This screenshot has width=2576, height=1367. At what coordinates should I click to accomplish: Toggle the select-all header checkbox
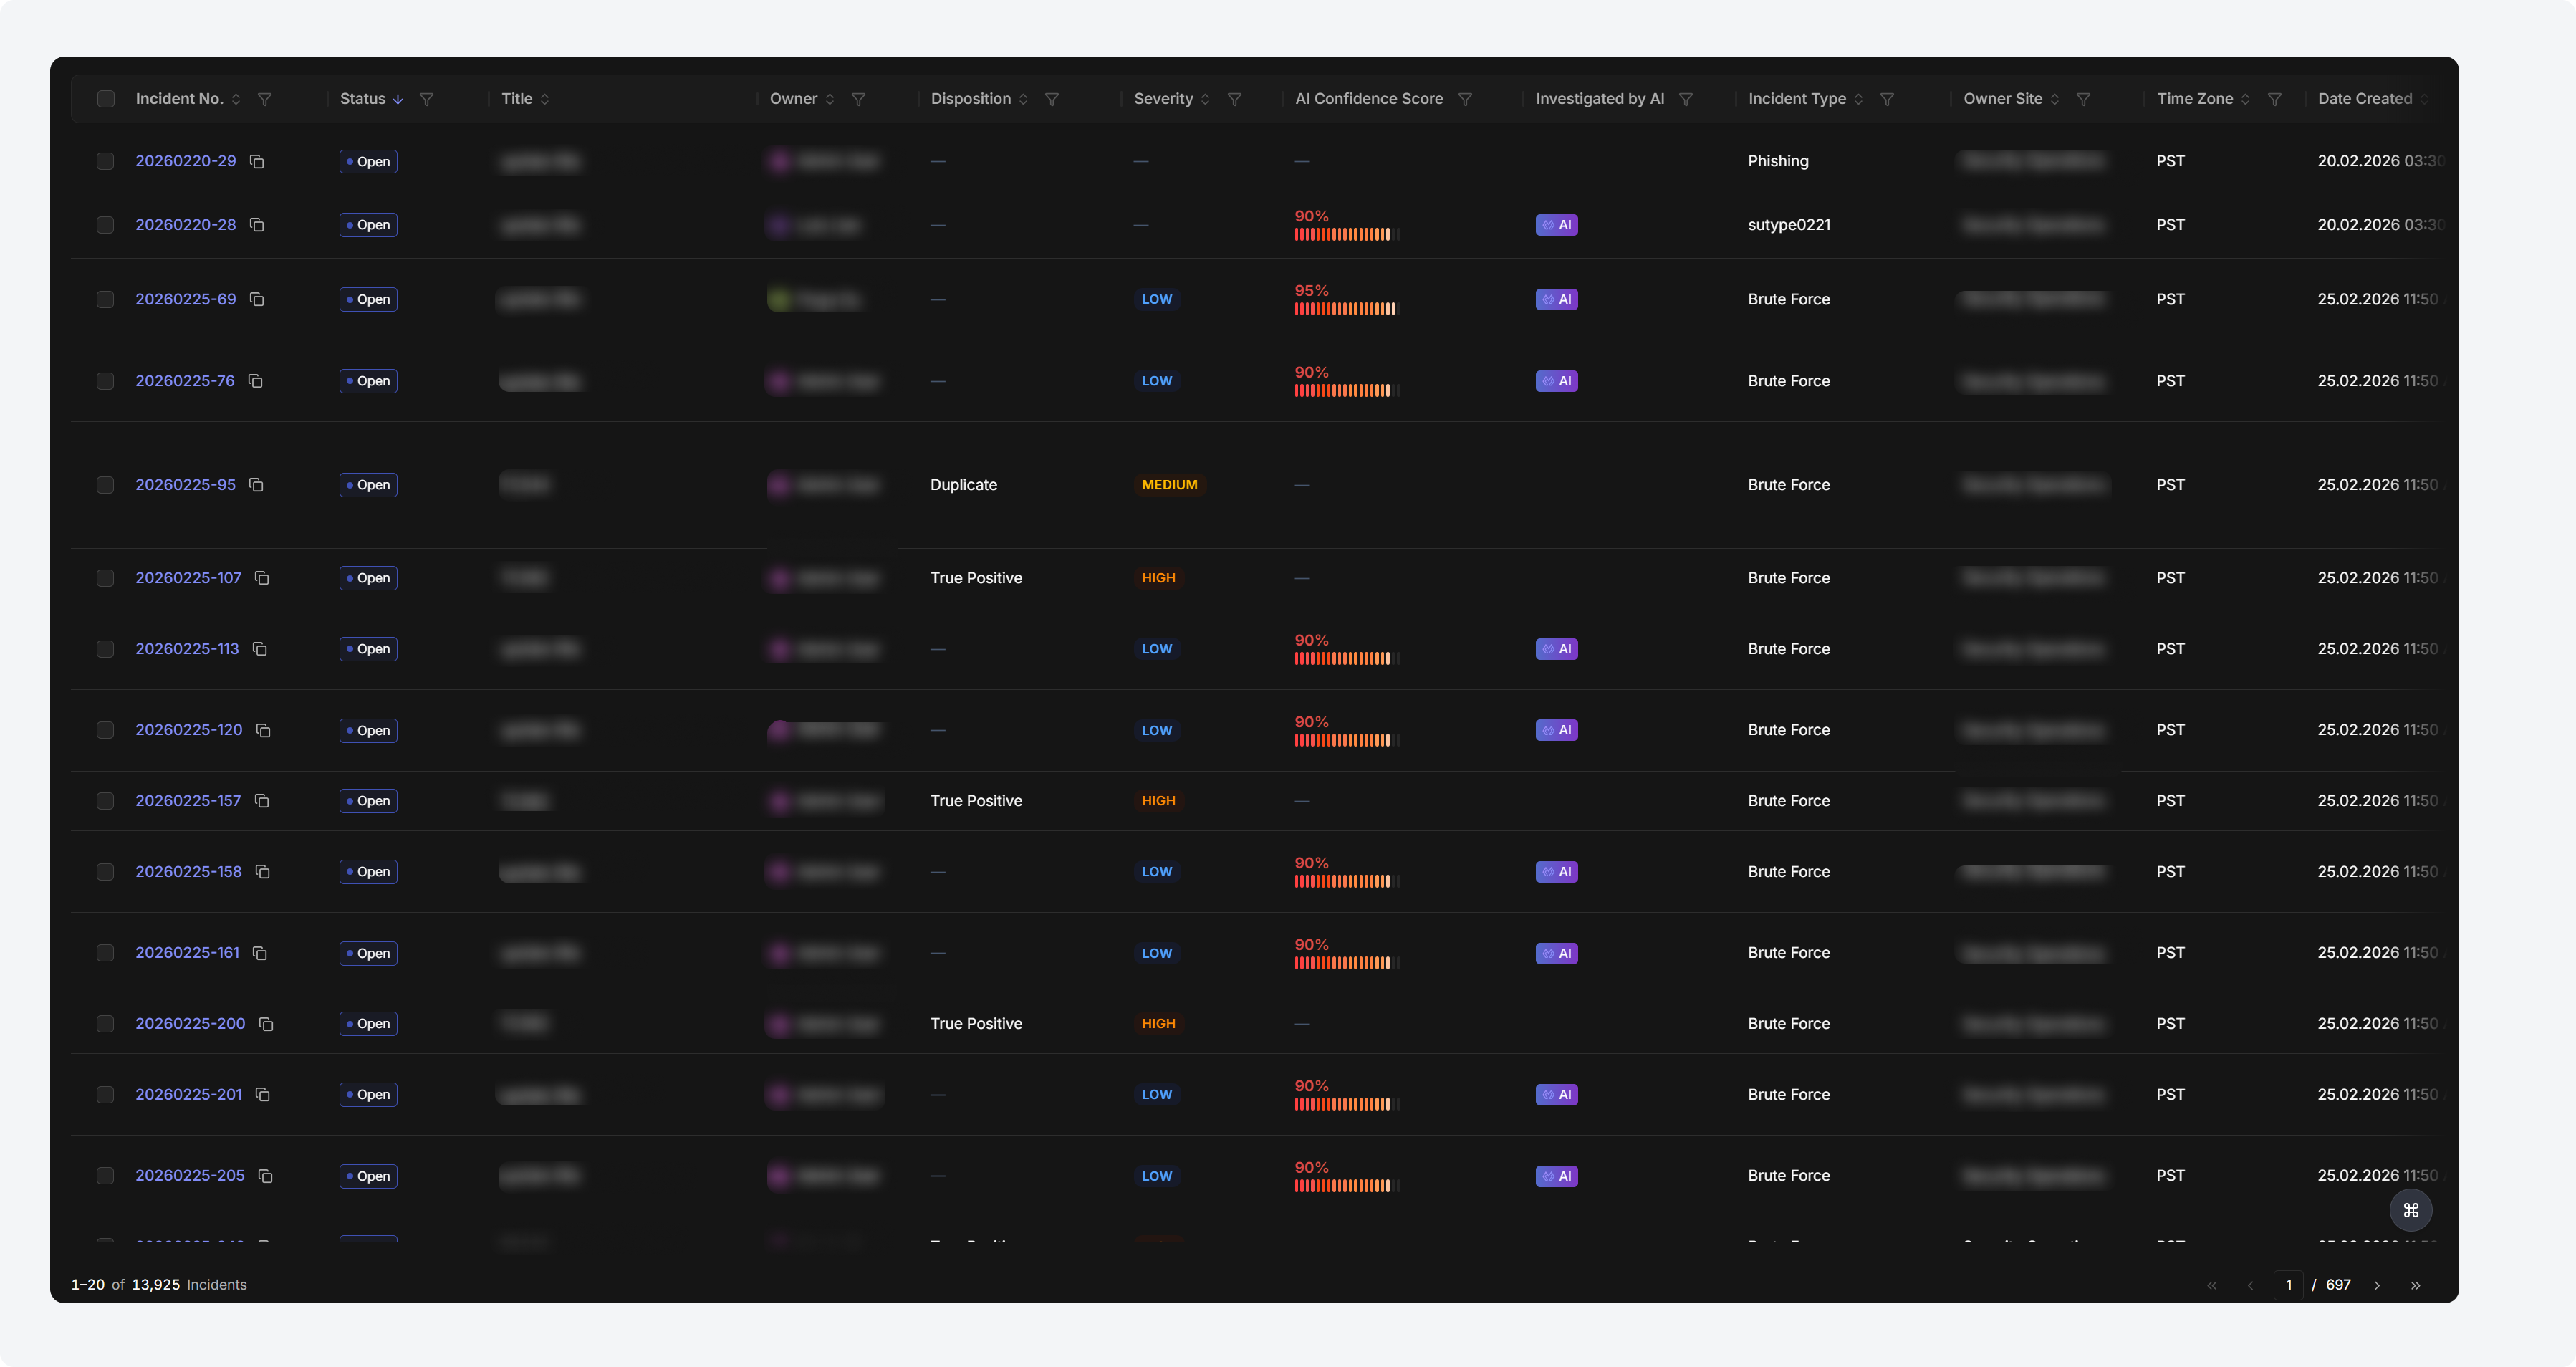pyautogui.click(x=106, y=99)
